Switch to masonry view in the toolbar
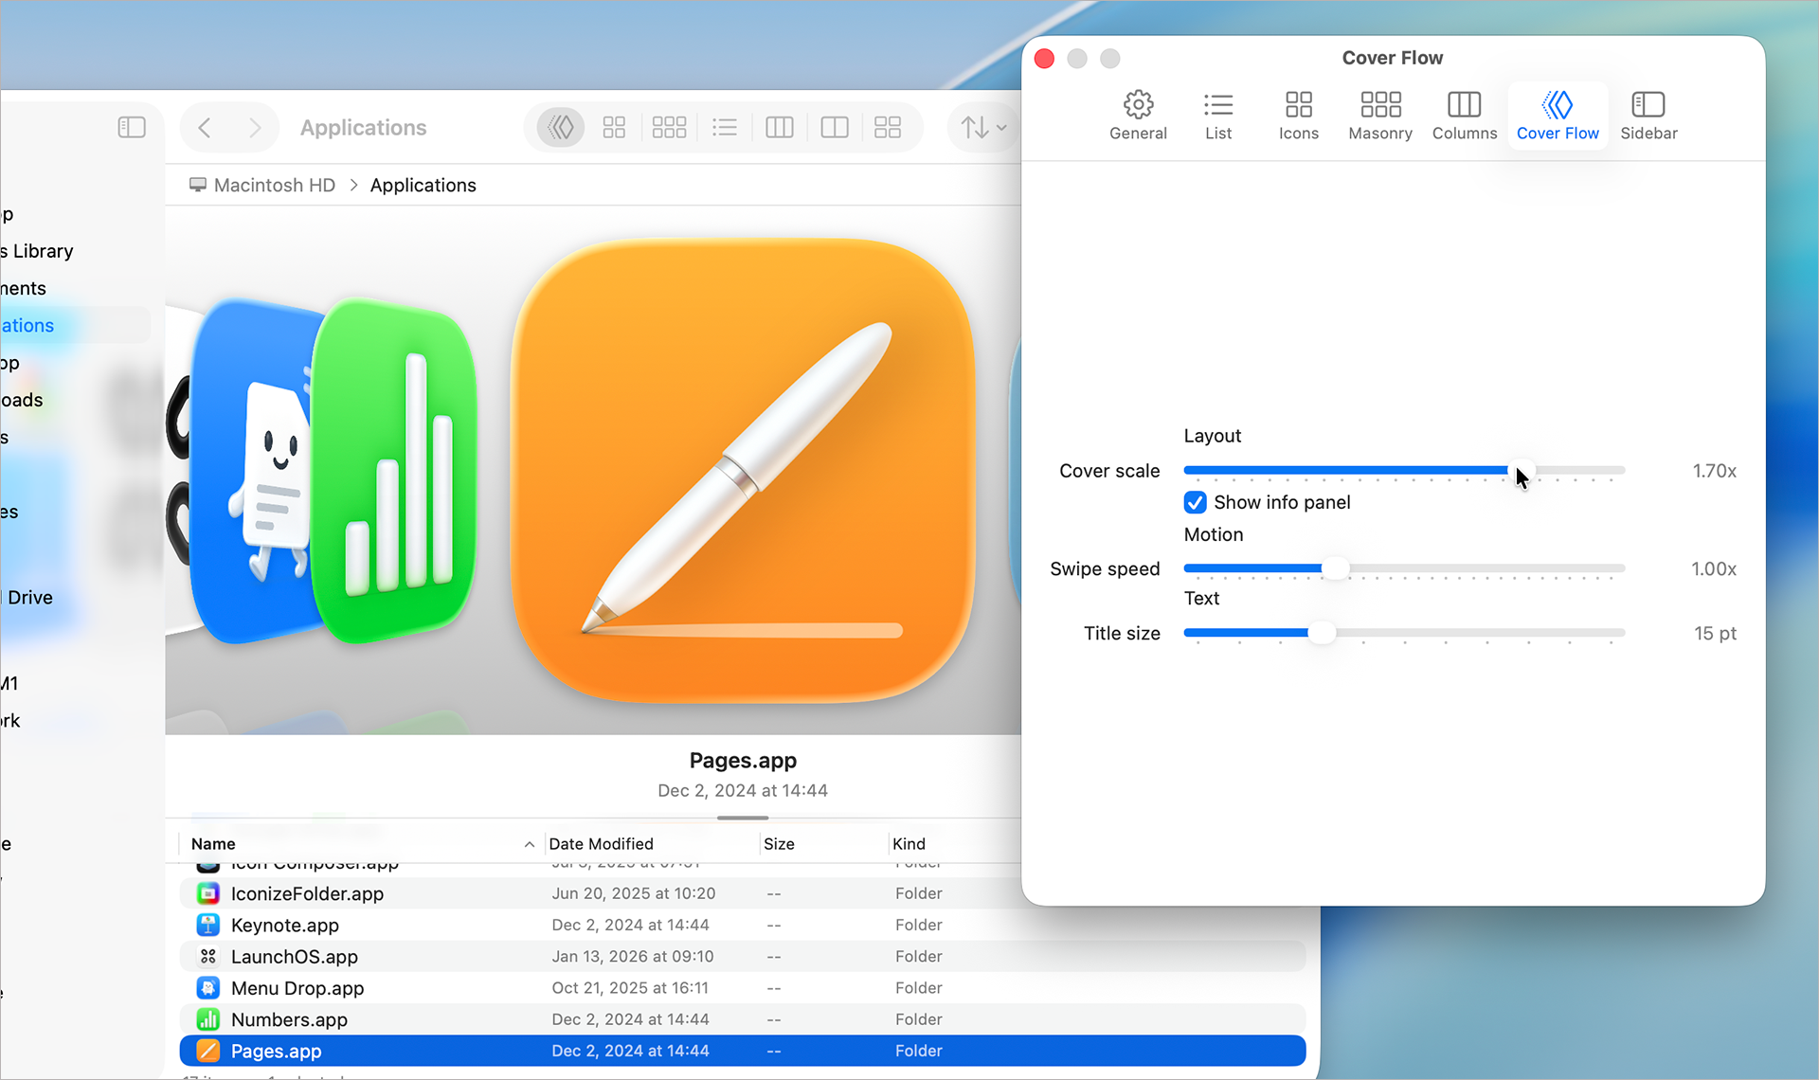1819x1080 pixels. click(x=888, y=126)
